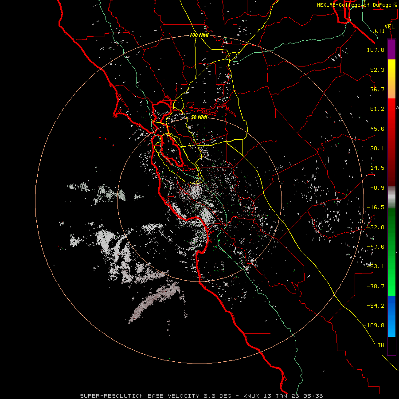Screen dimensions: 399x399
Task: Click the [KT] units label
Action: pyautogui.click(x=379, y=31)
